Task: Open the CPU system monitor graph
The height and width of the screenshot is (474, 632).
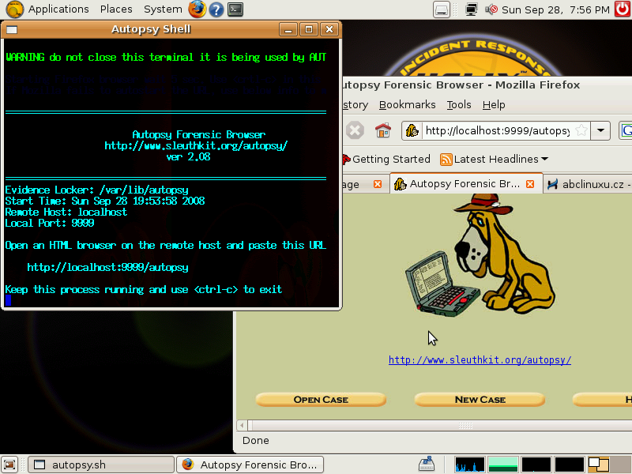Action: 469,465
